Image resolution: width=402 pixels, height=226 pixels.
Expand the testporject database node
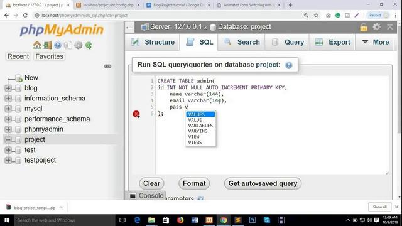8,160
